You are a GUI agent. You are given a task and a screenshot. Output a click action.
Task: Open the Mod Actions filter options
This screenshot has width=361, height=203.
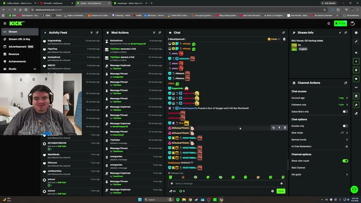pos(154,33)
